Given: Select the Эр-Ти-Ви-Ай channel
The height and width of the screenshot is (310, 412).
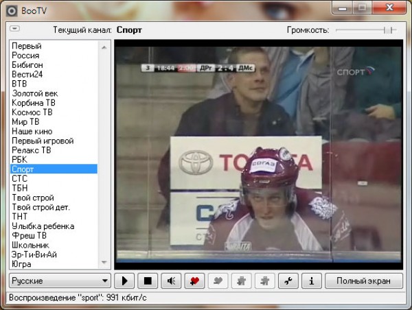Looking at the screenshot, I should [x=54, y=254].
